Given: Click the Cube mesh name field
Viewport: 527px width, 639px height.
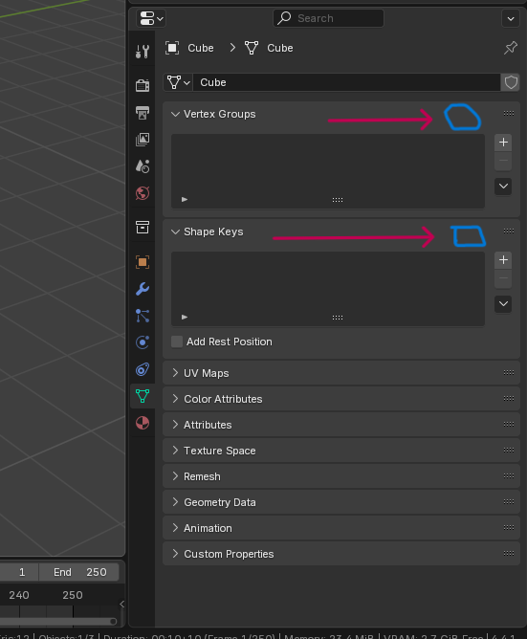Looking at the screenshot, I should click(346, 82).
